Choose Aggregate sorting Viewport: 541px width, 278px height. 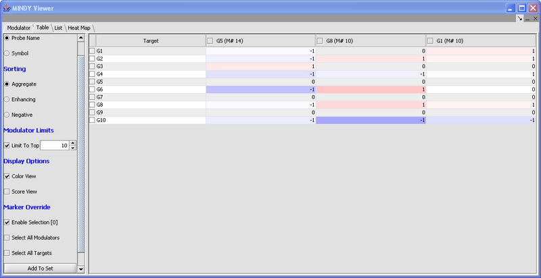(x=7, y=84)
